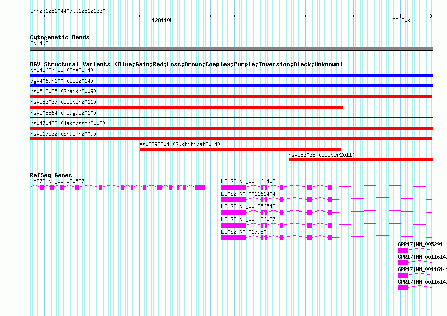The height and width of the screenshot is (316, 447).
Task: Click the large exon of LIMS2 NM_001161404
Action: [x=234, y=200]
